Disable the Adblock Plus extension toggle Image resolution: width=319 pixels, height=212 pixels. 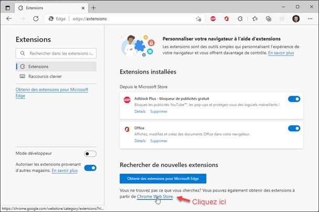pyautogui.click(x=294, y=99)
